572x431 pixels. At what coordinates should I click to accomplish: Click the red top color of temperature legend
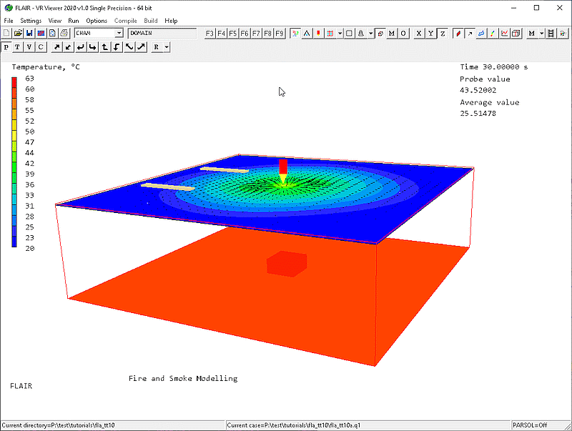click(x=14, y=79)
